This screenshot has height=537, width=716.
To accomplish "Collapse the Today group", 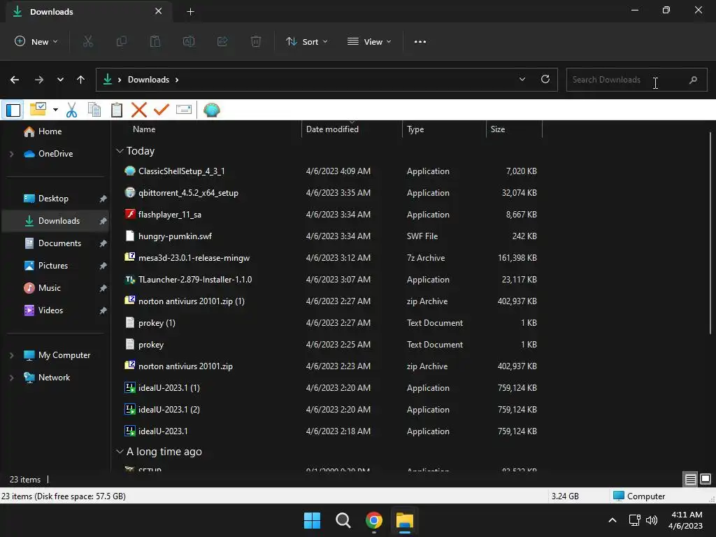I will (120, 151).
